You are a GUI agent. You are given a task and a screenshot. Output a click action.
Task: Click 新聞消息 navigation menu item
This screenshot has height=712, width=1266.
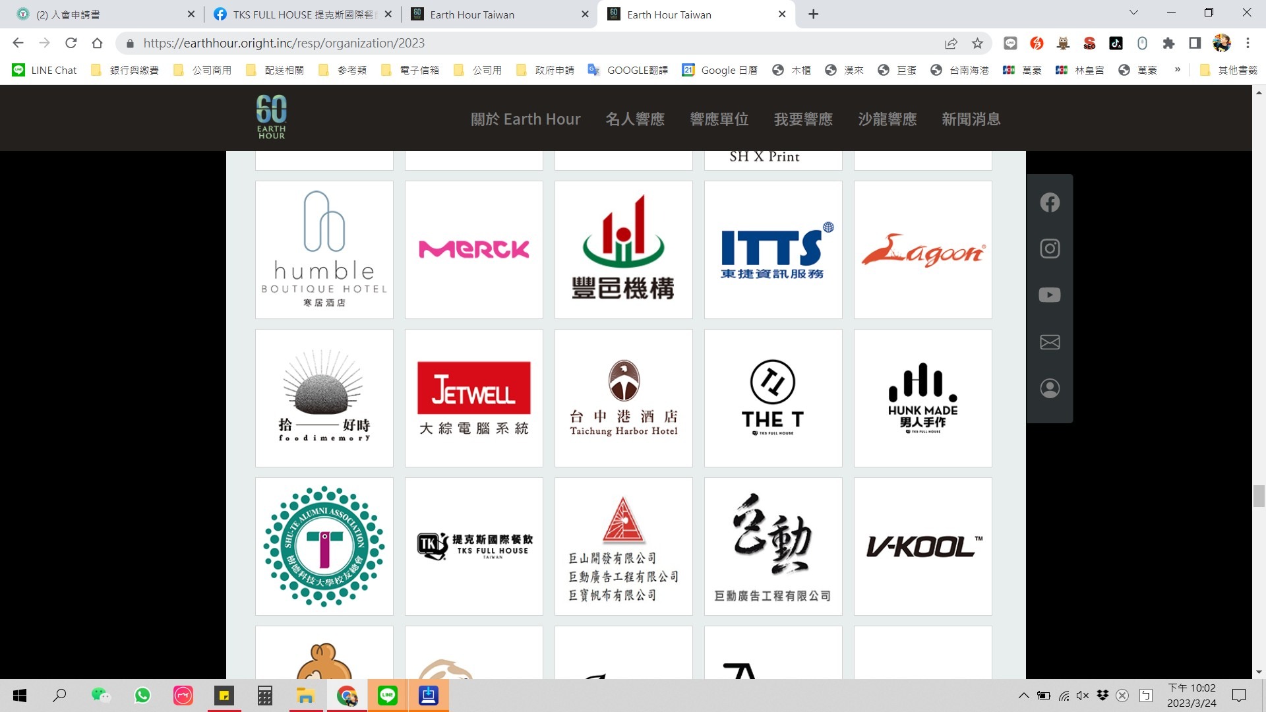click(971, 119)
